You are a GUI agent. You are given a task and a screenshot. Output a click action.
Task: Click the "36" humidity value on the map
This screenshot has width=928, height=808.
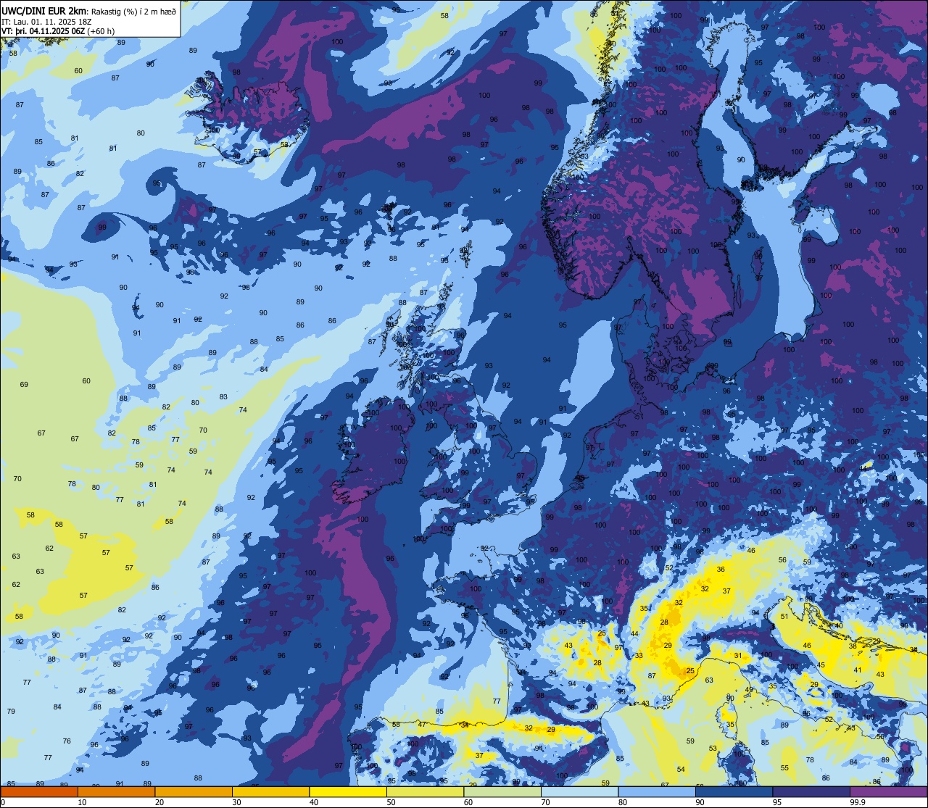coord(721,570)
